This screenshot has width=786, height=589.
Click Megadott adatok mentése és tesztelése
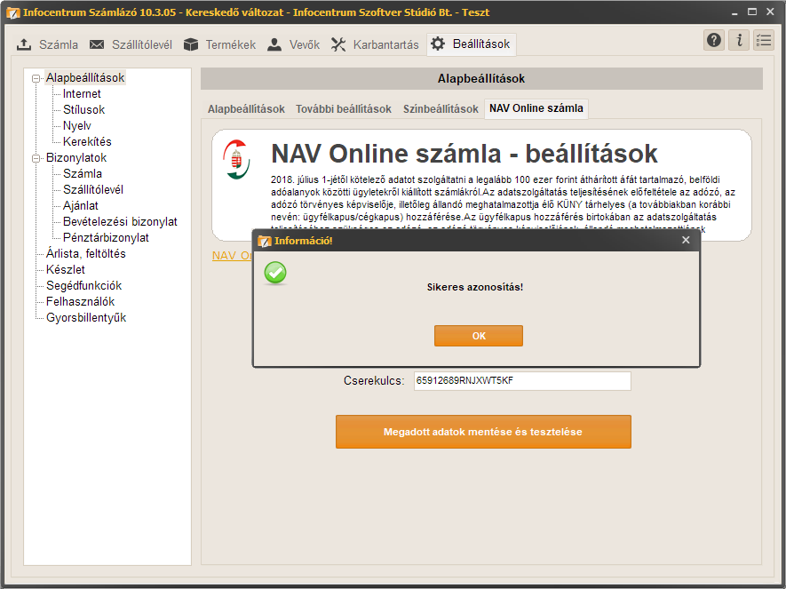483,432
